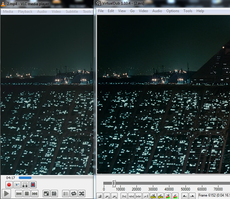This screenshot has width=230, height=199.
Task: Click the 30000 frame mark on the VirtualDub timeline
Action: pos(153,189)
